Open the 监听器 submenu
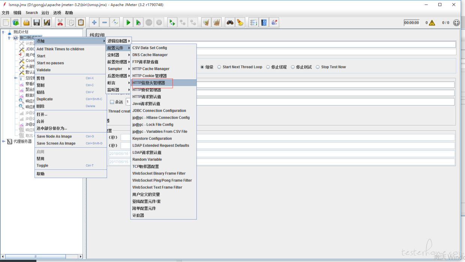 point(118,90)
